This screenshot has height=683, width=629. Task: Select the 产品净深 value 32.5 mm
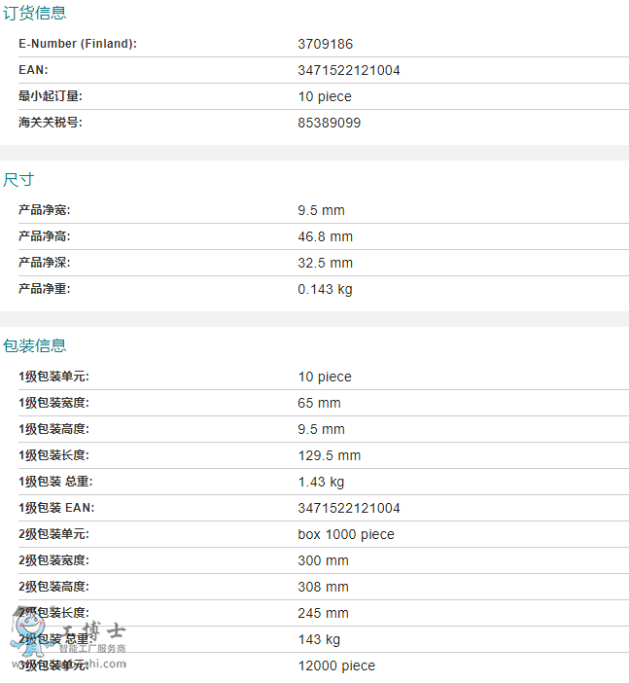[x=325, y=263]
